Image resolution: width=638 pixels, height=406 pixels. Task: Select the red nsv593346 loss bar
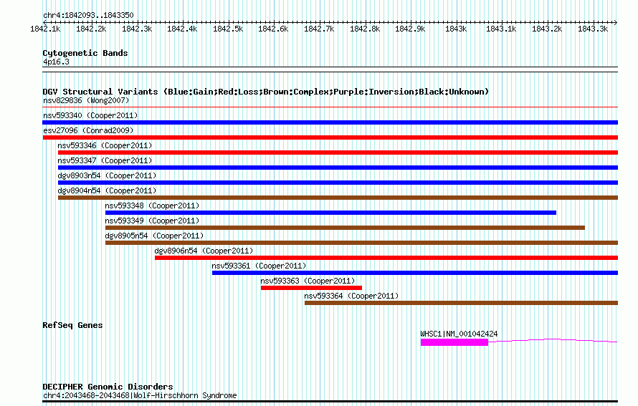click(x=338, y=153)
